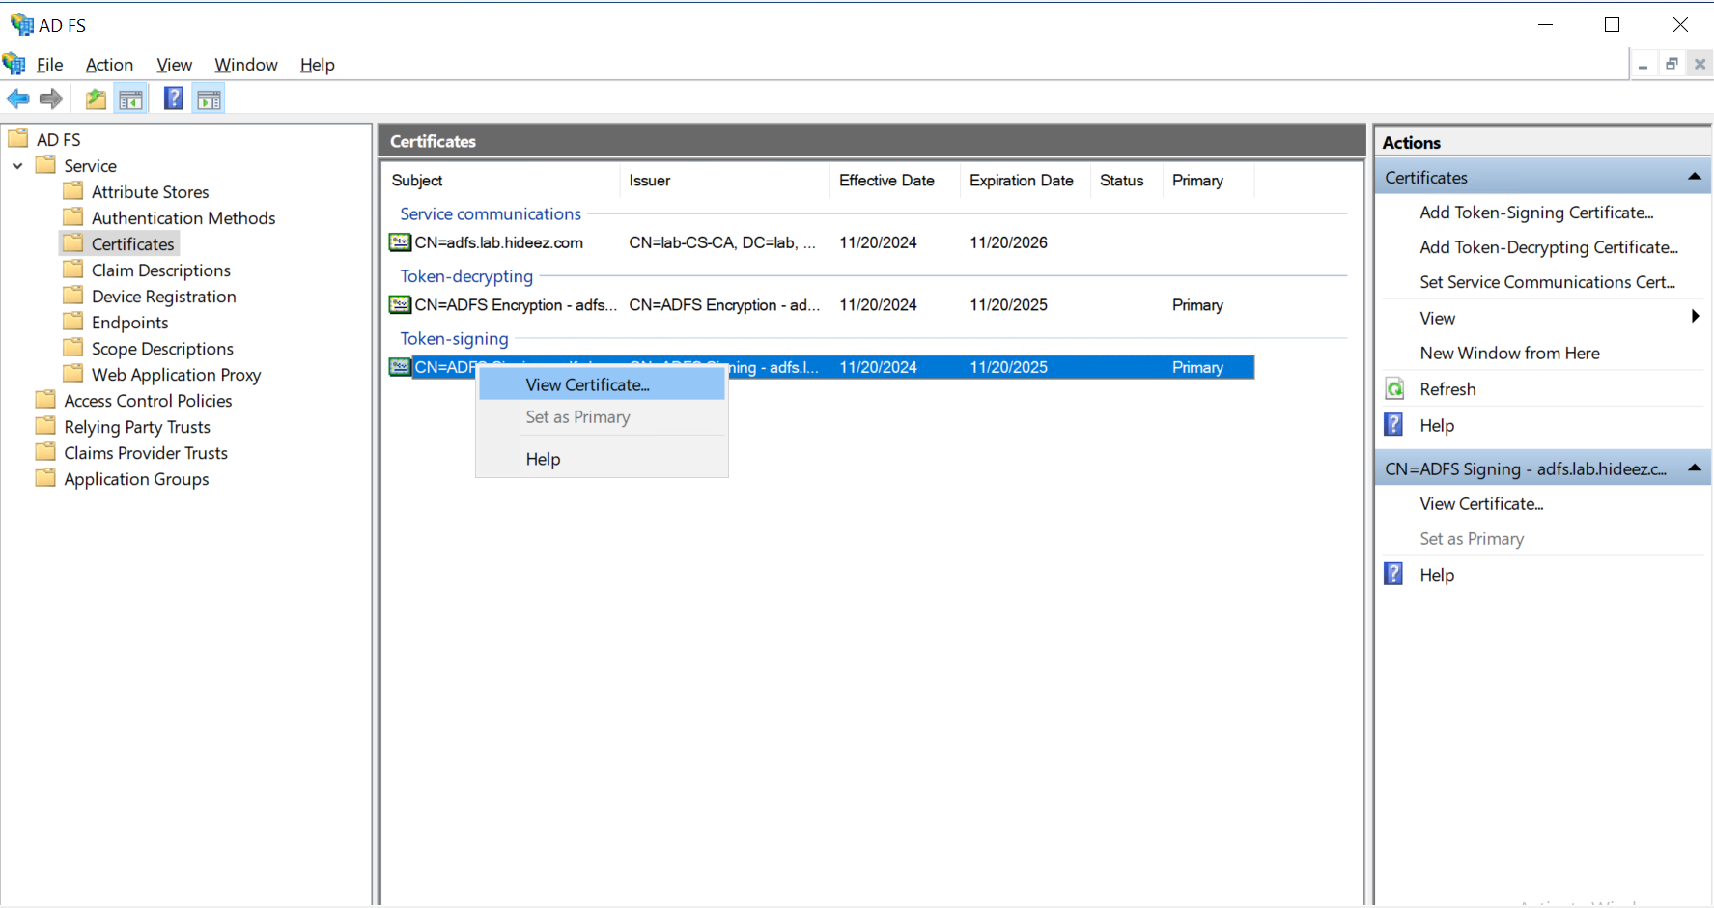Open Authentication Methods in the tree
1714x908 pixels.
[x=183, y=218]
